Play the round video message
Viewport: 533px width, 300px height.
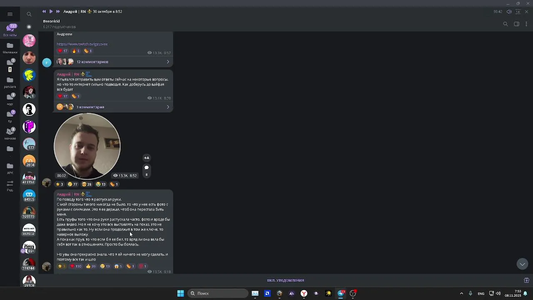pos(87,146)
